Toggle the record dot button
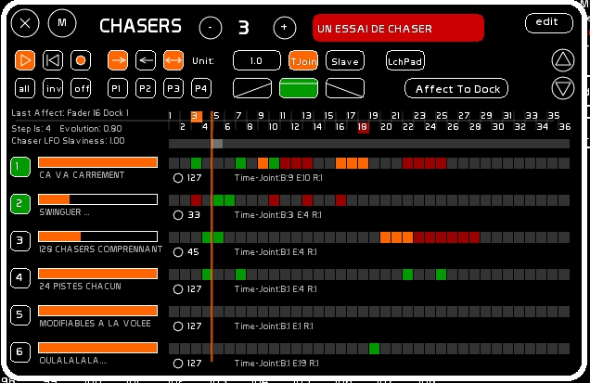Viewport: 590px width, 383px height. (x=81, y=60)
